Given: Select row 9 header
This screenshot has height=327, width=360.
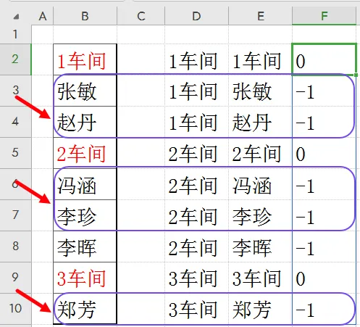Looking at the screenshot, I should click(x=15, y=278).
